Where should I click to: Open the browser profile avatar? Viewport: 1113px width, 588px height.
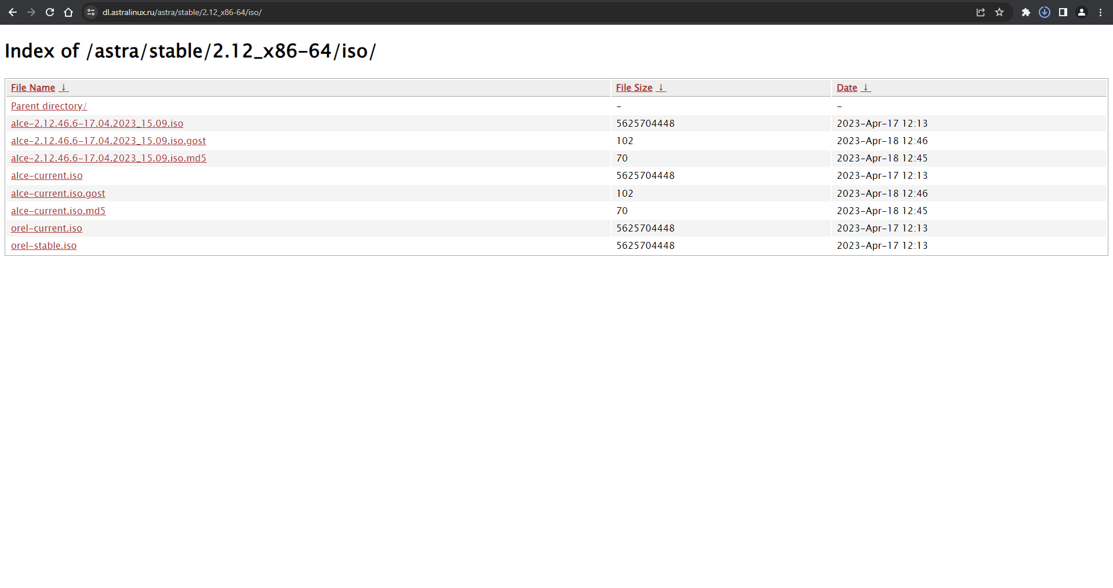[x=1082, y=12]
